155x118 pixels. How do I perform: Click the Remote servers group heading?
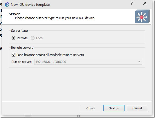(22, 48)
